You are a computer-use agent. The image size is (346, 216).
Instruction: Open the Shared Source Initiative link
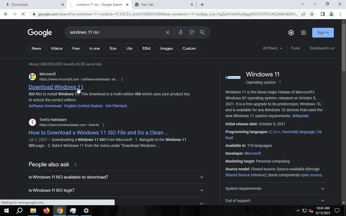(245, 175)
